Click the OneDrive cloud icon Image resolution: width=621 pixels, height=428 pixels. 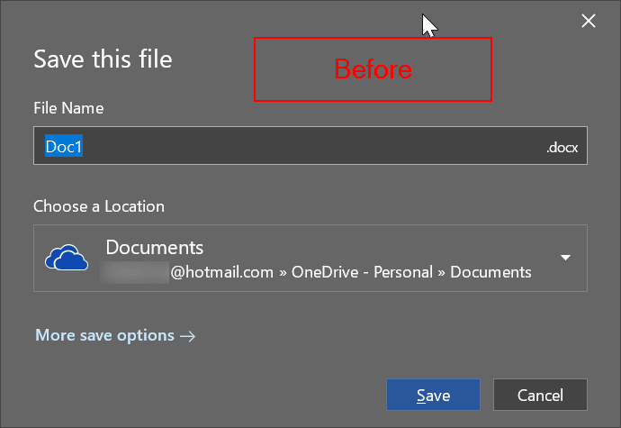coord(66,258)
